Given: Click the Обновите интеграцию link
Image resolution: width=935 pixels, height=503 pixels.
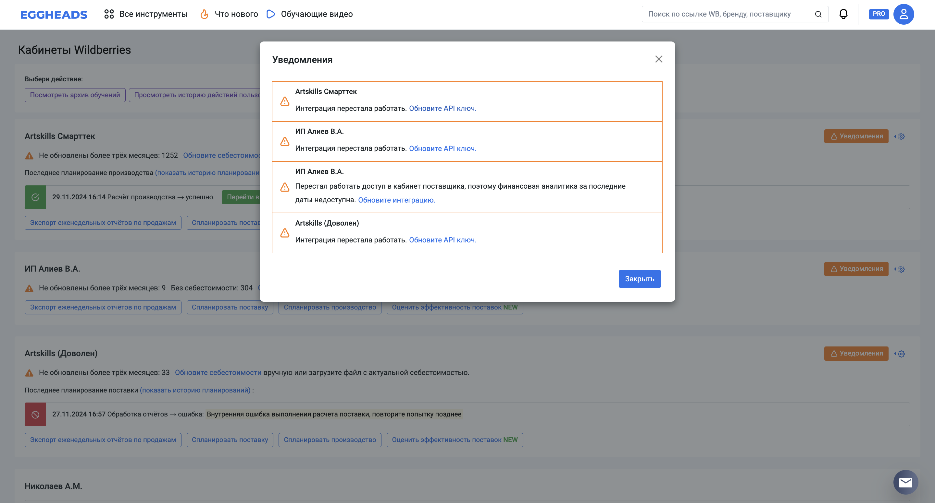Looking at the screenshot, I should coord(396,200).
